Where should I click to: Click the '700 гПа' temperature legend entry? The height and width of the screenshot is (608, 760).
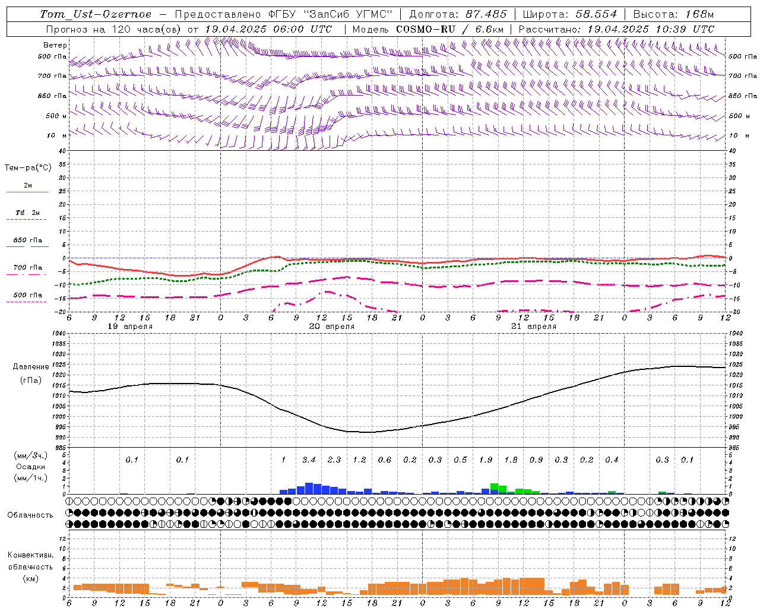click(27, 268)
